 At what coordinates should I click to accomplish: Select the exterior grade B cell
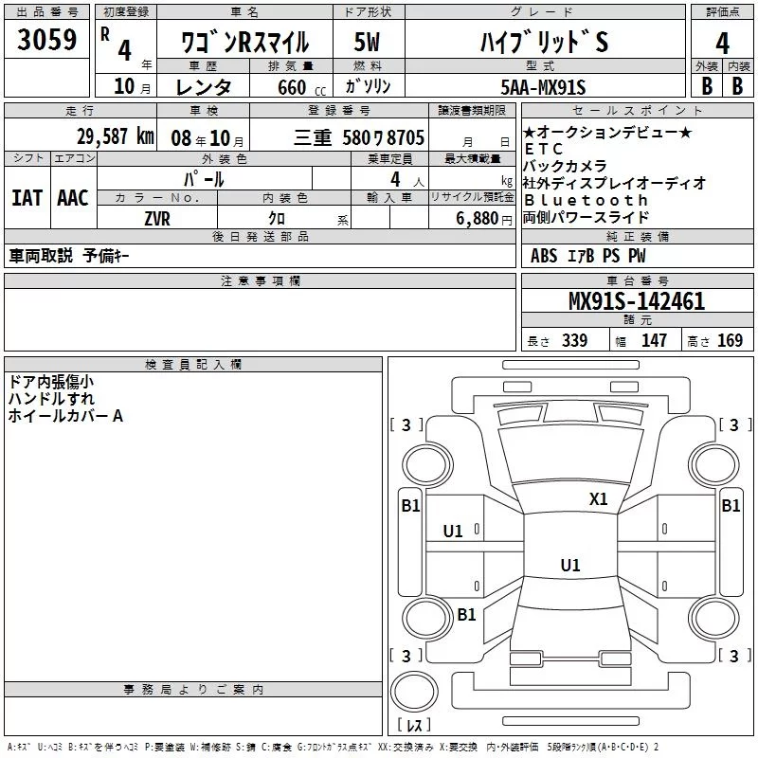pos(707,86)
